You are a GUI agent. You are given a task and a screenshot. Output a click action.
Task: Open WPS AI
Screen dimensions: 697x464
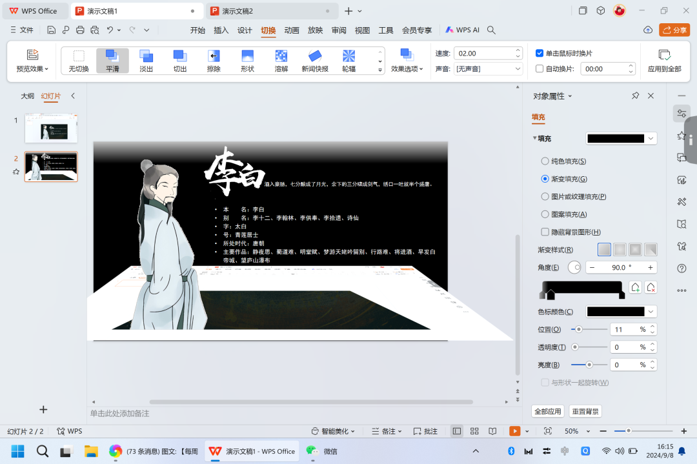[462, 30]
